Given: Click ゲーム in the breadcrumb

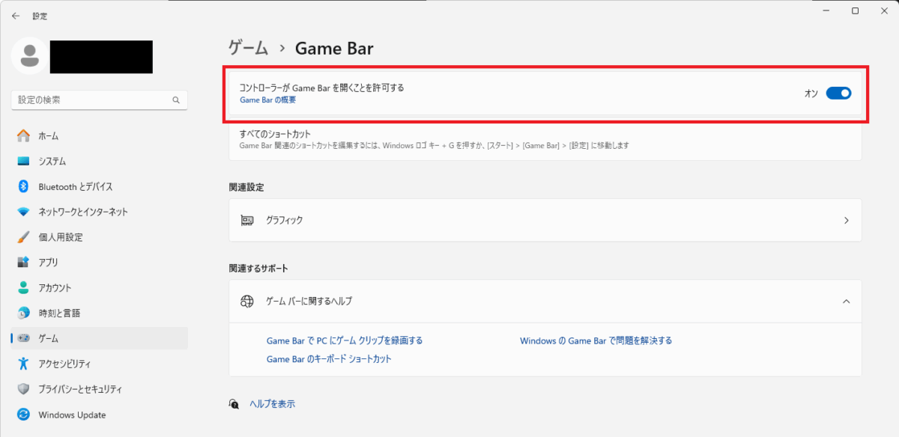Looking at the screenshot, I should coord(247,48).
